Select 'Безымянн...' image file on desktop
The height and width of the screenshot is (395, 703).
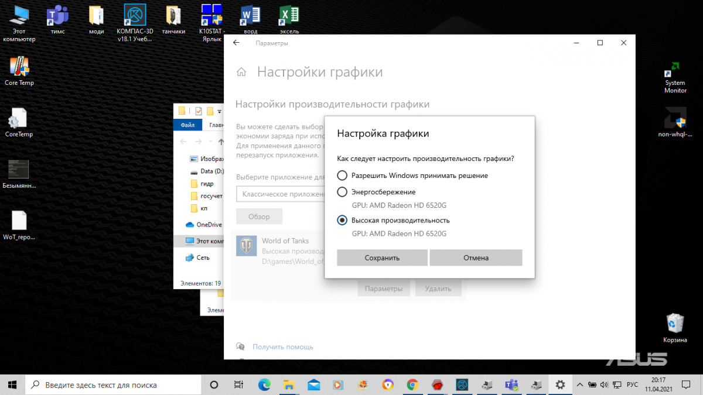click(19, 174)
